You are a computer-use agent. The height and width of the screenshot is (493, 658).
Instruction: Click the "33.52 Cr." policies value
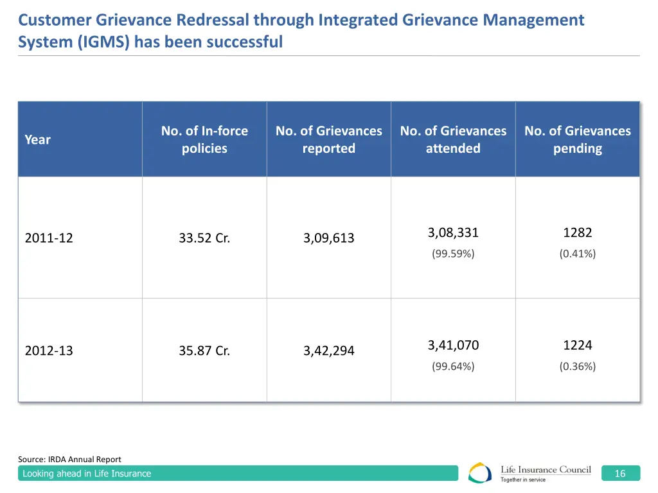204,238
